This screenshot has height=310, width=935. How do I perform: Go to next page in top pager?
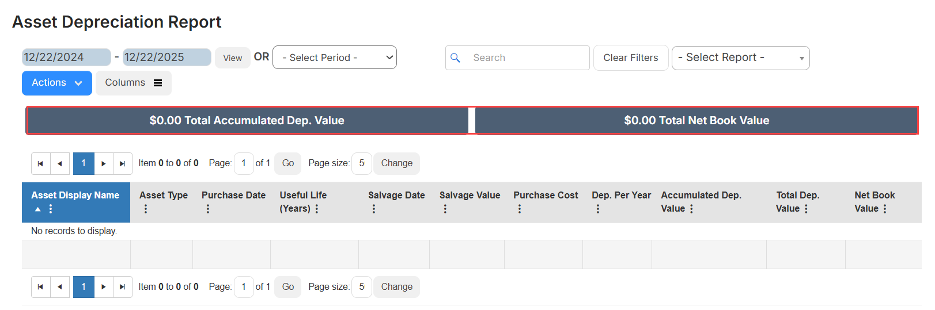pyautogui.click(x=104, y=163)
